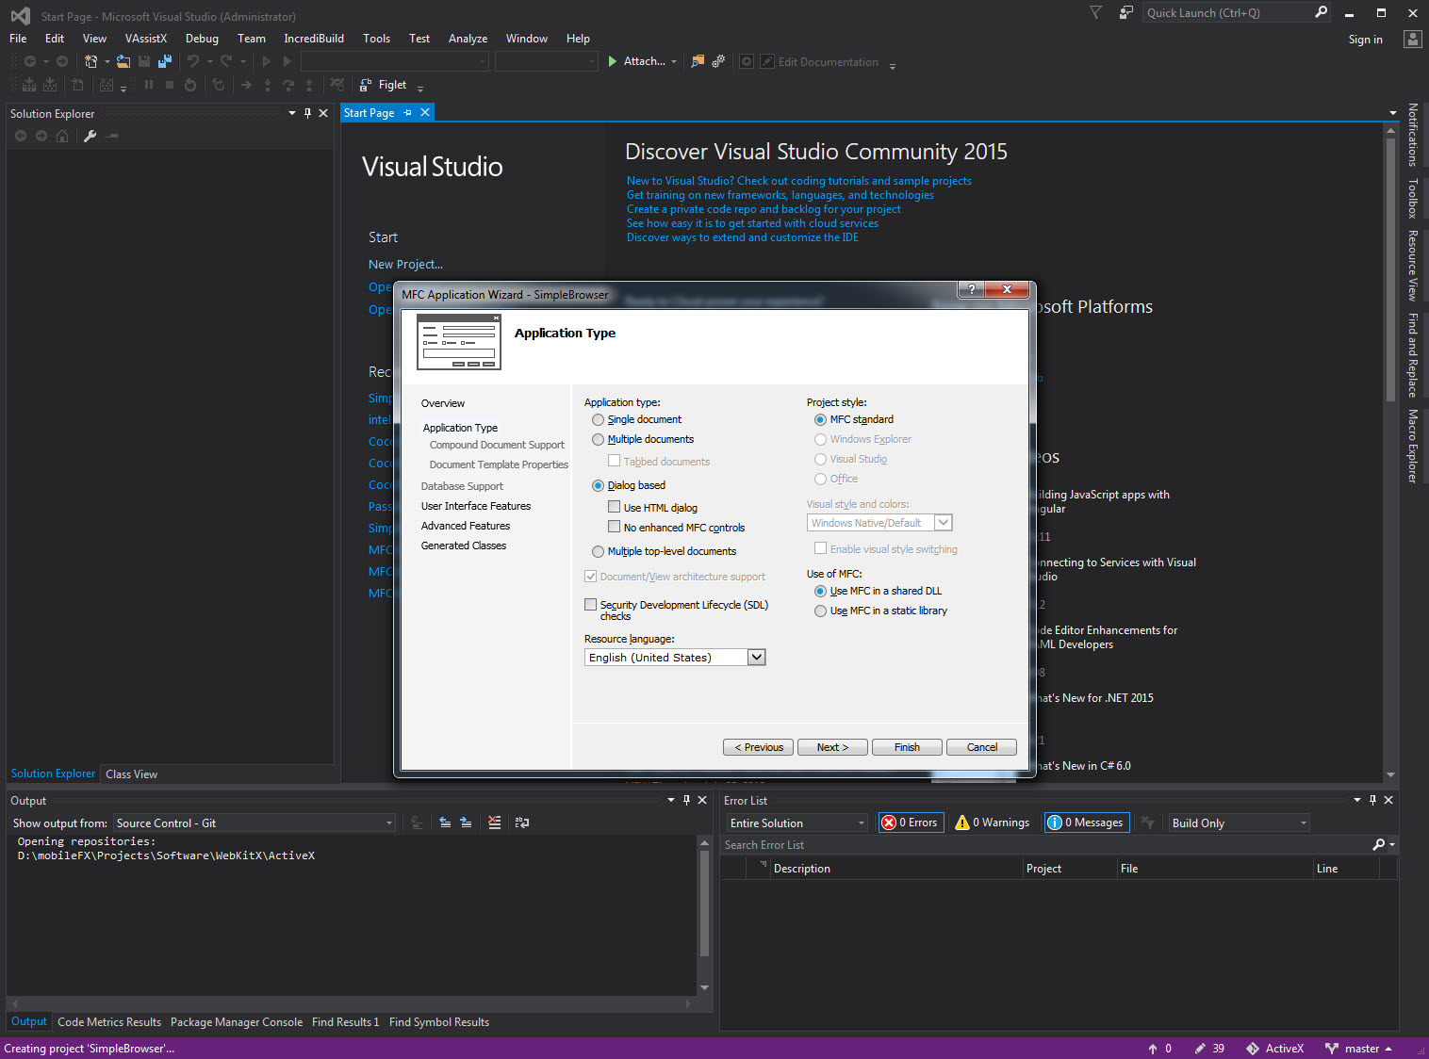
Task: Go to previous message in Output toolbar
Action: click(445, 823)
